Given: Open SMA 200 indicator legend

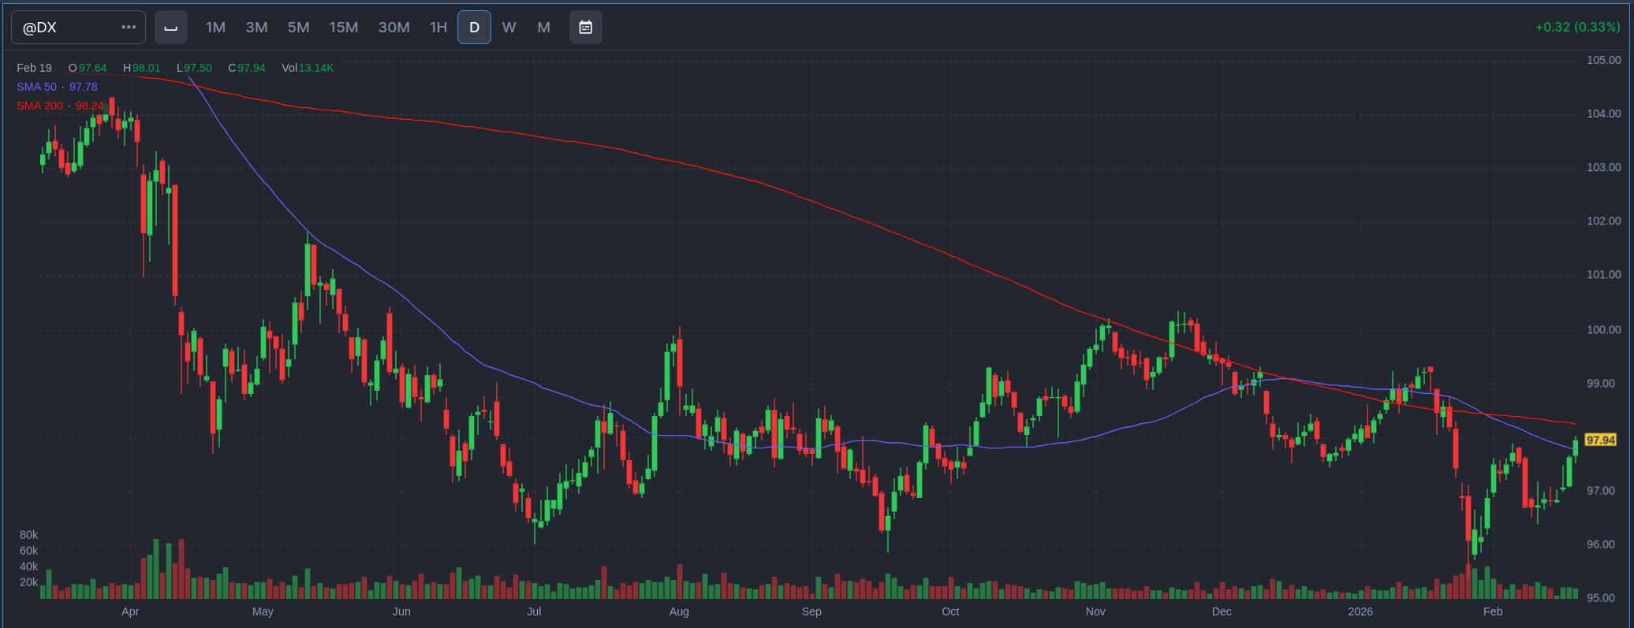Looking at the screenshot, I should coord(60,106).
